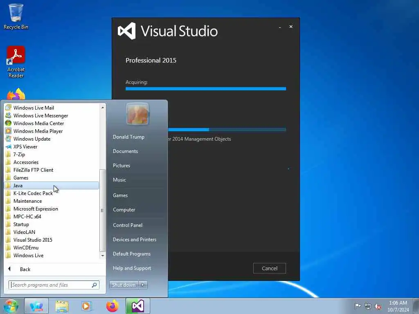Open Windows Media Player from taskbar
Screen dimensions: 419x314
tap(86, 306)
